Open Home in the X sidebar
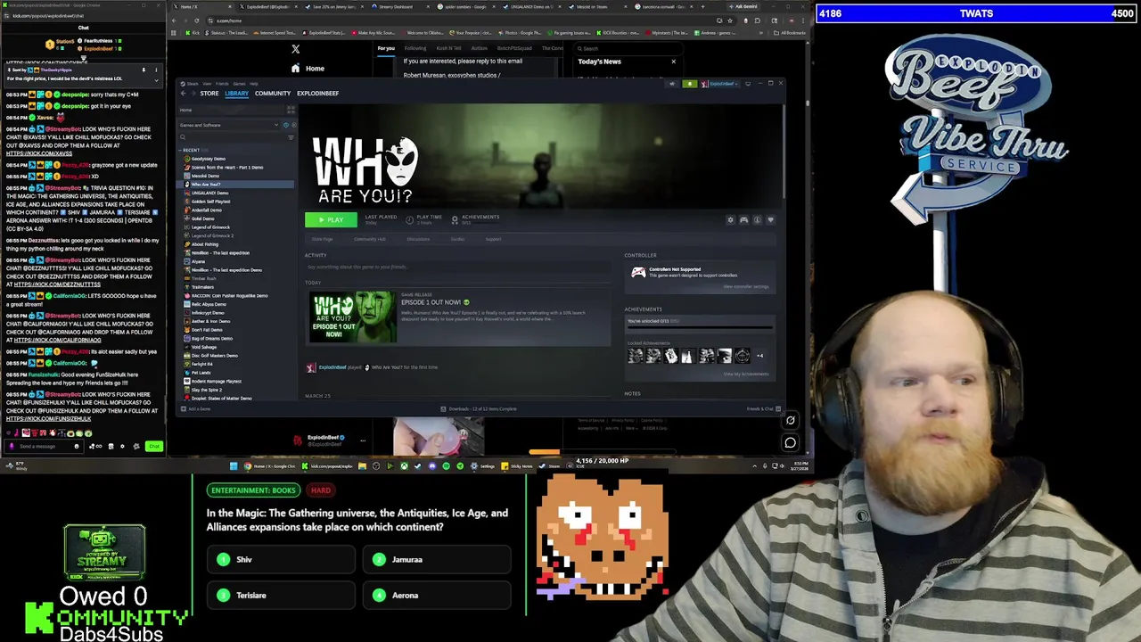Screen dimensions: 1141x642 pyautogui.click(x=308, y=69)
